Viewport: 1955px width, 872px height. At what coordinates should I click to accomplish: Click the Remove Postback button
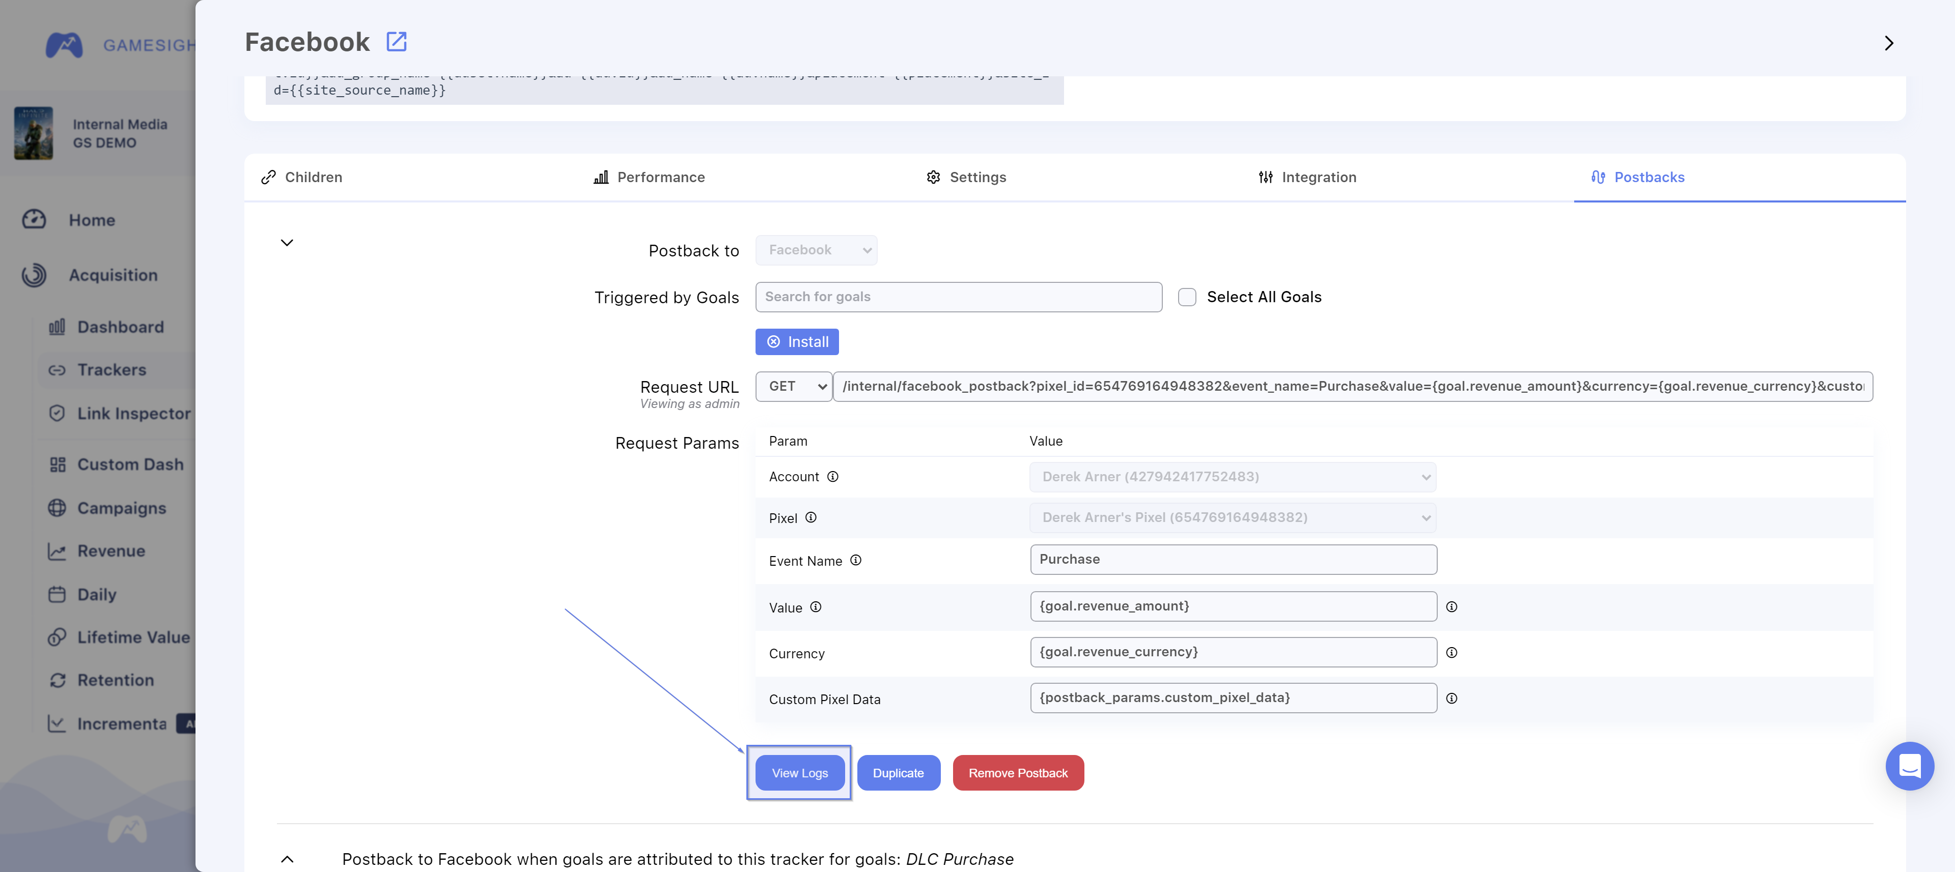pos(1018,773)
